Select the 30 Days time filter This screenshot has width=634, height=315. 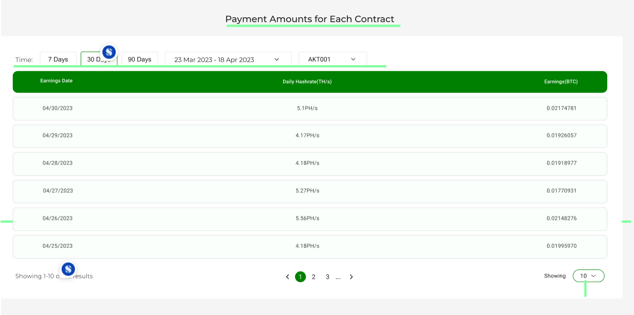tap(99, 59)
